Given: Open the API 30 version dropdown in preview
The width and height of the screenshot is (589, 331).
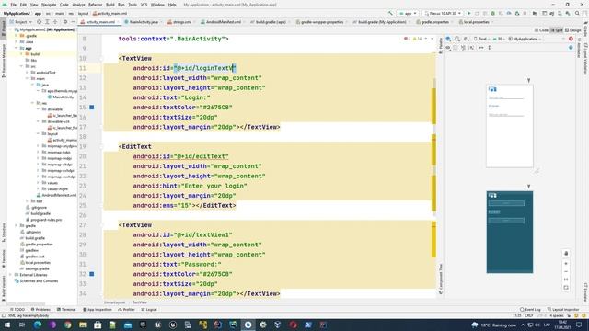Looking at the screenshot, I should click(499, 39).
